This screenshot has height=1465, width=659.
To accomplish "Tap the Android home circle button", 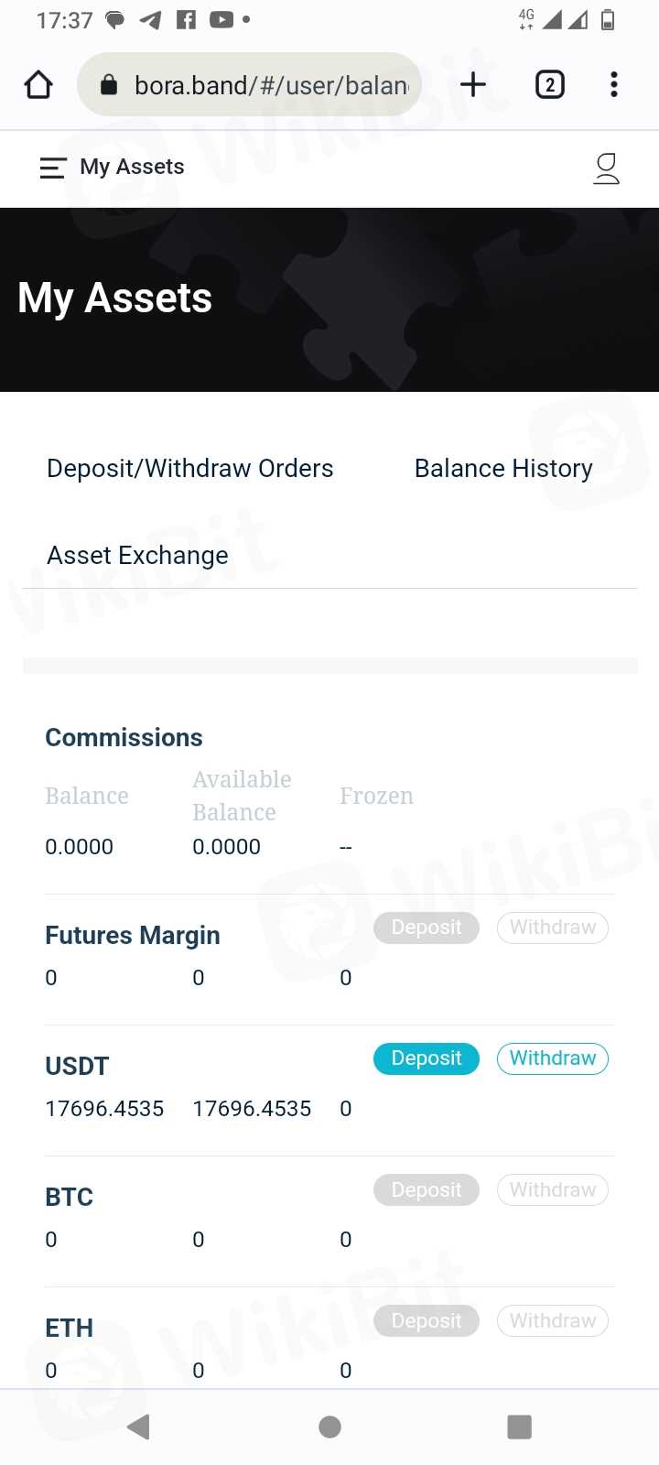I will [329, 1427].
